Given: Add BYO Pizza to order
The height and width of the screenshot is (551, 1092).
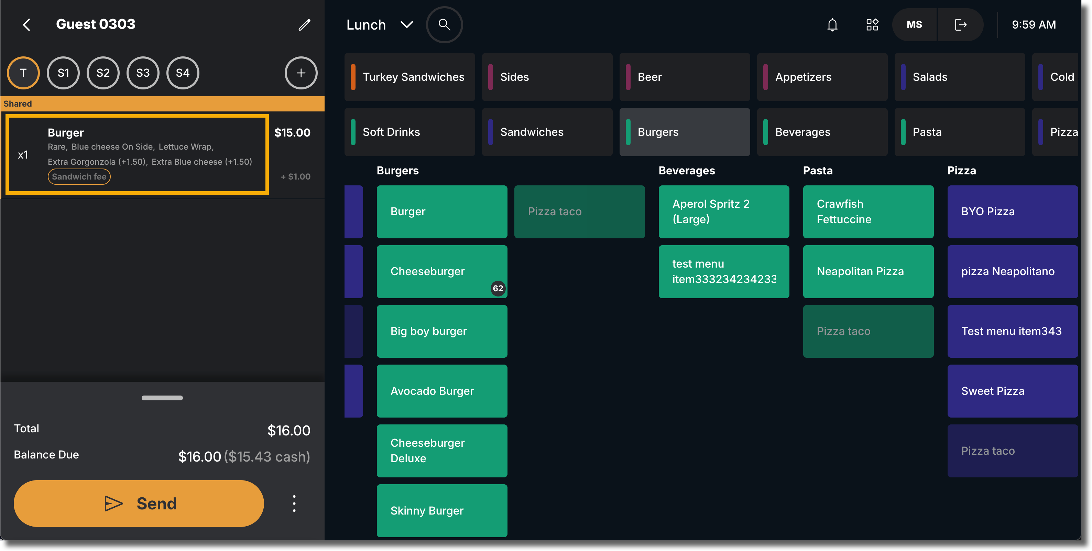Looking at the screenshot, I should 1013,212.
